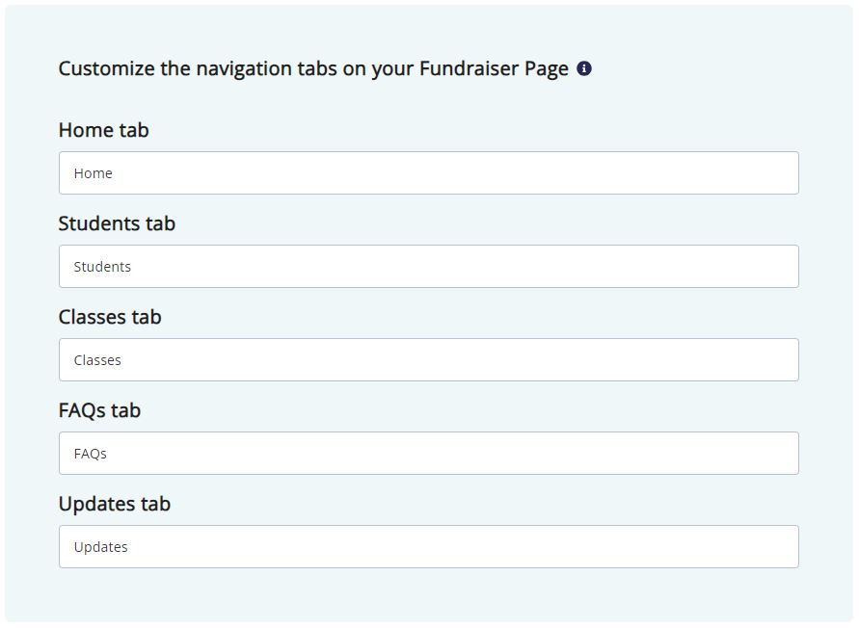Click the "Customize the navigation tabs" heading
This screenshot has height=628, width=859.
312,69
